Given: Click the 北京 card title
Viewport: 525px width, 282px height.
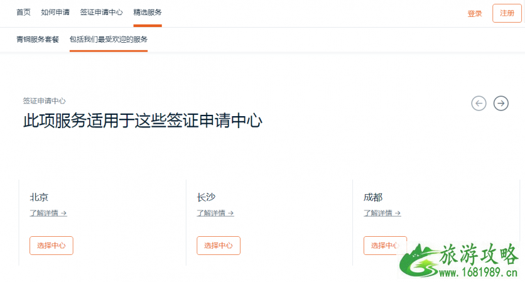Looking at the screenshot, I should point(39,197).
